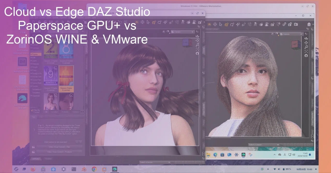Open Select a Lesson dropdown in right window

264,145
